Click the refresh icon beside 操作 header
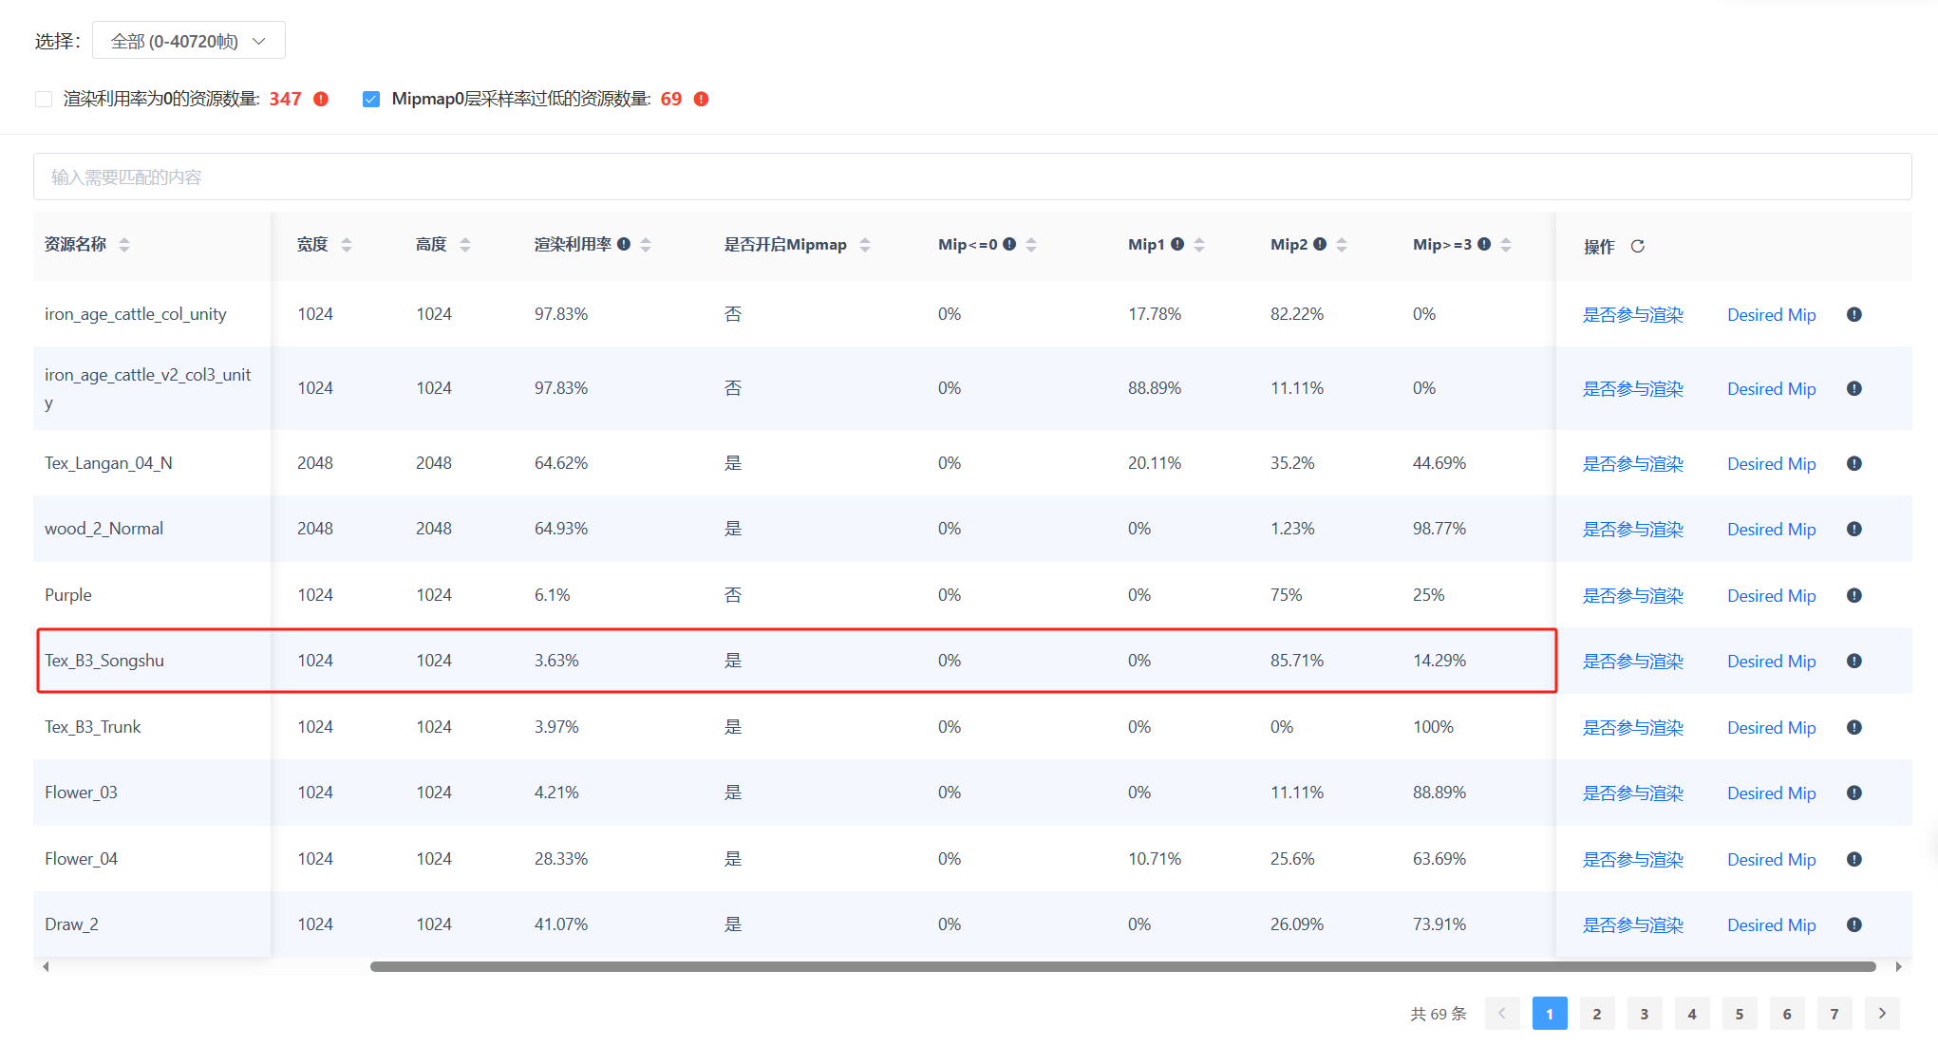Image resolution: width=1938 pixels, height=1045 pixels. point(1637,246)
